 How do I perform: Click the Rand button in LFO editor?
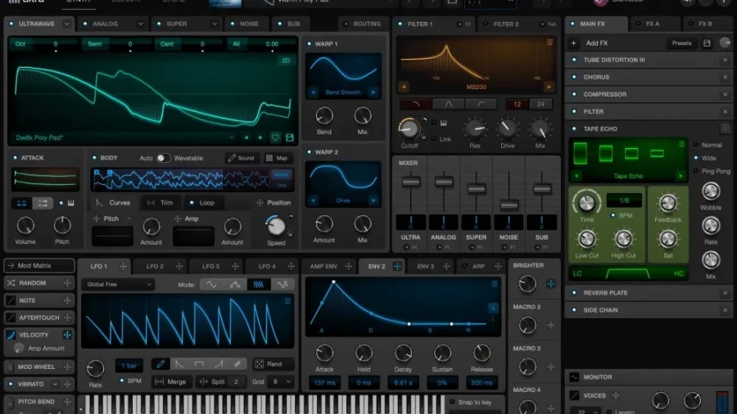(x=274, y=364)
